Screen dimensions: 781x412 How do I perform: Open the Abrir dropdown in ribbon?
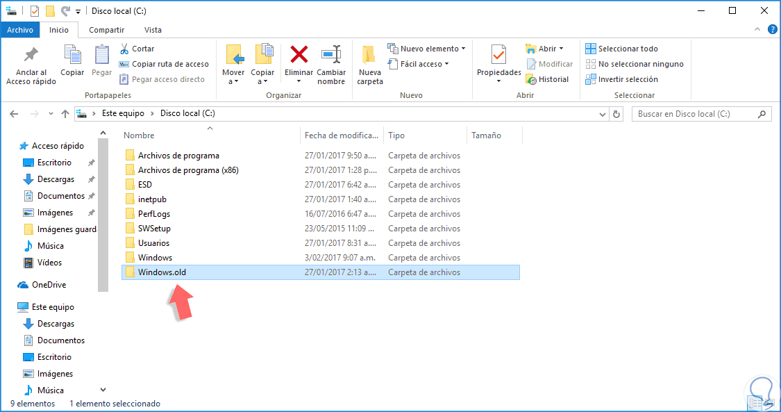coord(544,49)
